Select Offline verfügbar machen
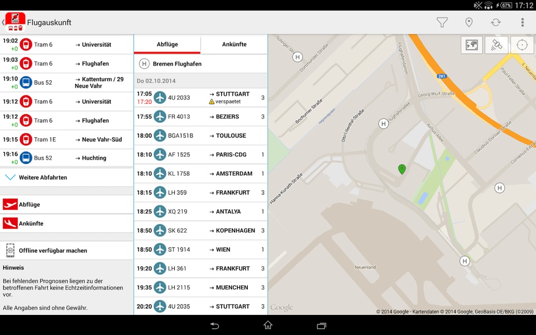 66,251
